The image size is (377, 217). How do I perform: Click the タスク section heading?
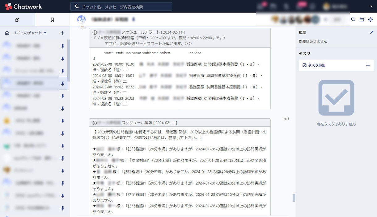coord(304,54)
